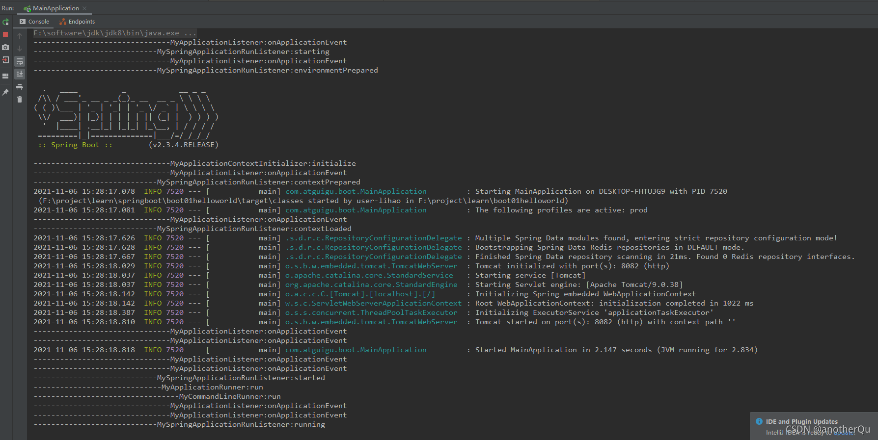Image resolution: width=878 pixels, height=440 pixels.
Task: Click the green ':: Spring Boot ::' banner text
Action: 76,145
